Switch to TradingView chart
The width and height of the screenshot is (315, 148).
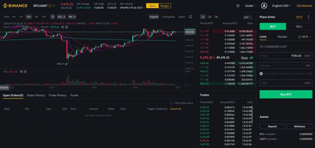pyautogui.click(x=168, y=17)
